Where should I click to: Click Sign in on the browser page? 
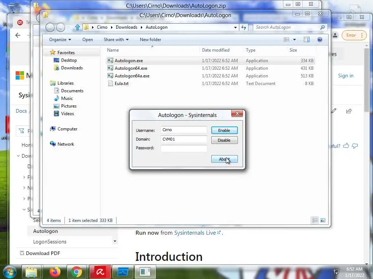345,76
